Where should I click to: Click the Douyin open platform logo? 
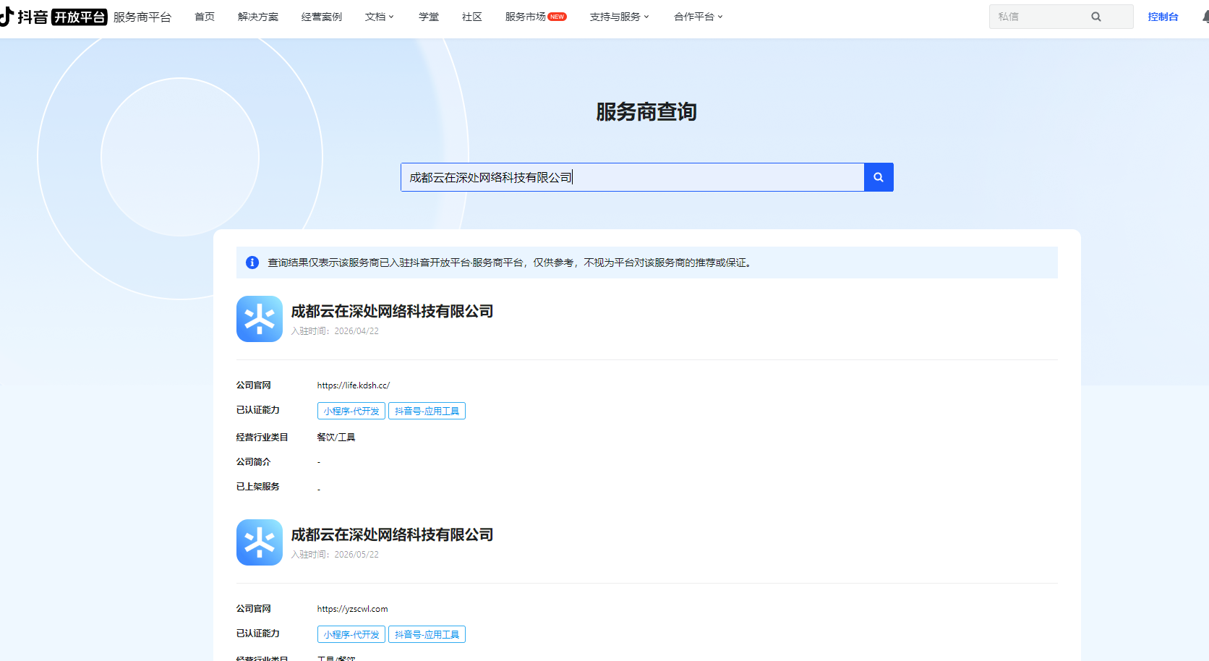tap(54, 17)
